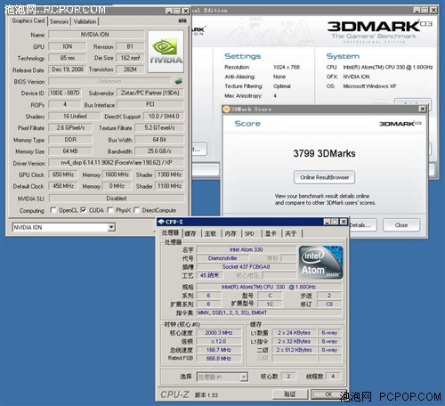Click the Close button in 3DMark Score
Viewport: 445px width, 406px height.
tap(401, 225)
